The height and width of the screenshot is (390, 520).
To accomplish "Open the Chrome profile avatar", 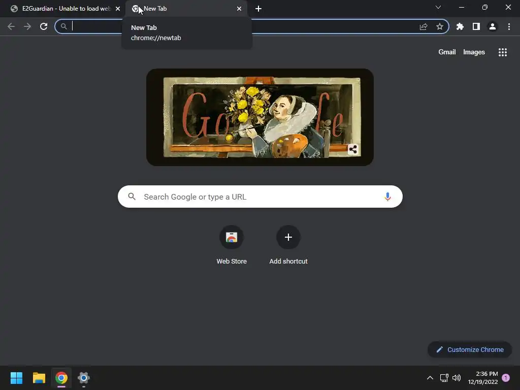I will 493,26.
